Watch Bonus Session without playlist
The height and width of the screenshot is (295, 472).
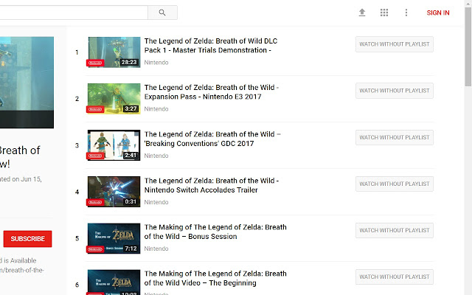[x=395, y=230]
